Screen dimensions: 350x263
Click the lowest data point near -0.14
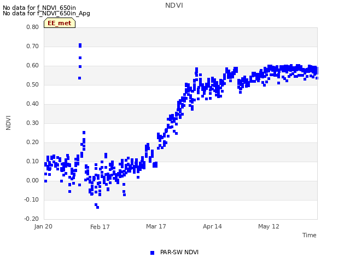click(97, 207)
